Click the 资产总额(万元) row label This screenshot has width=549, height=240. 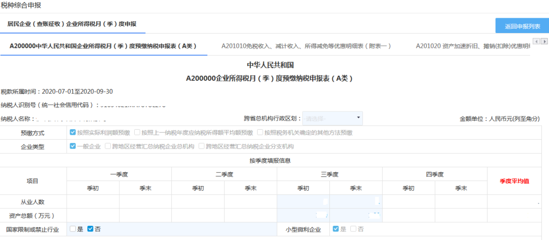click(33, 216)
